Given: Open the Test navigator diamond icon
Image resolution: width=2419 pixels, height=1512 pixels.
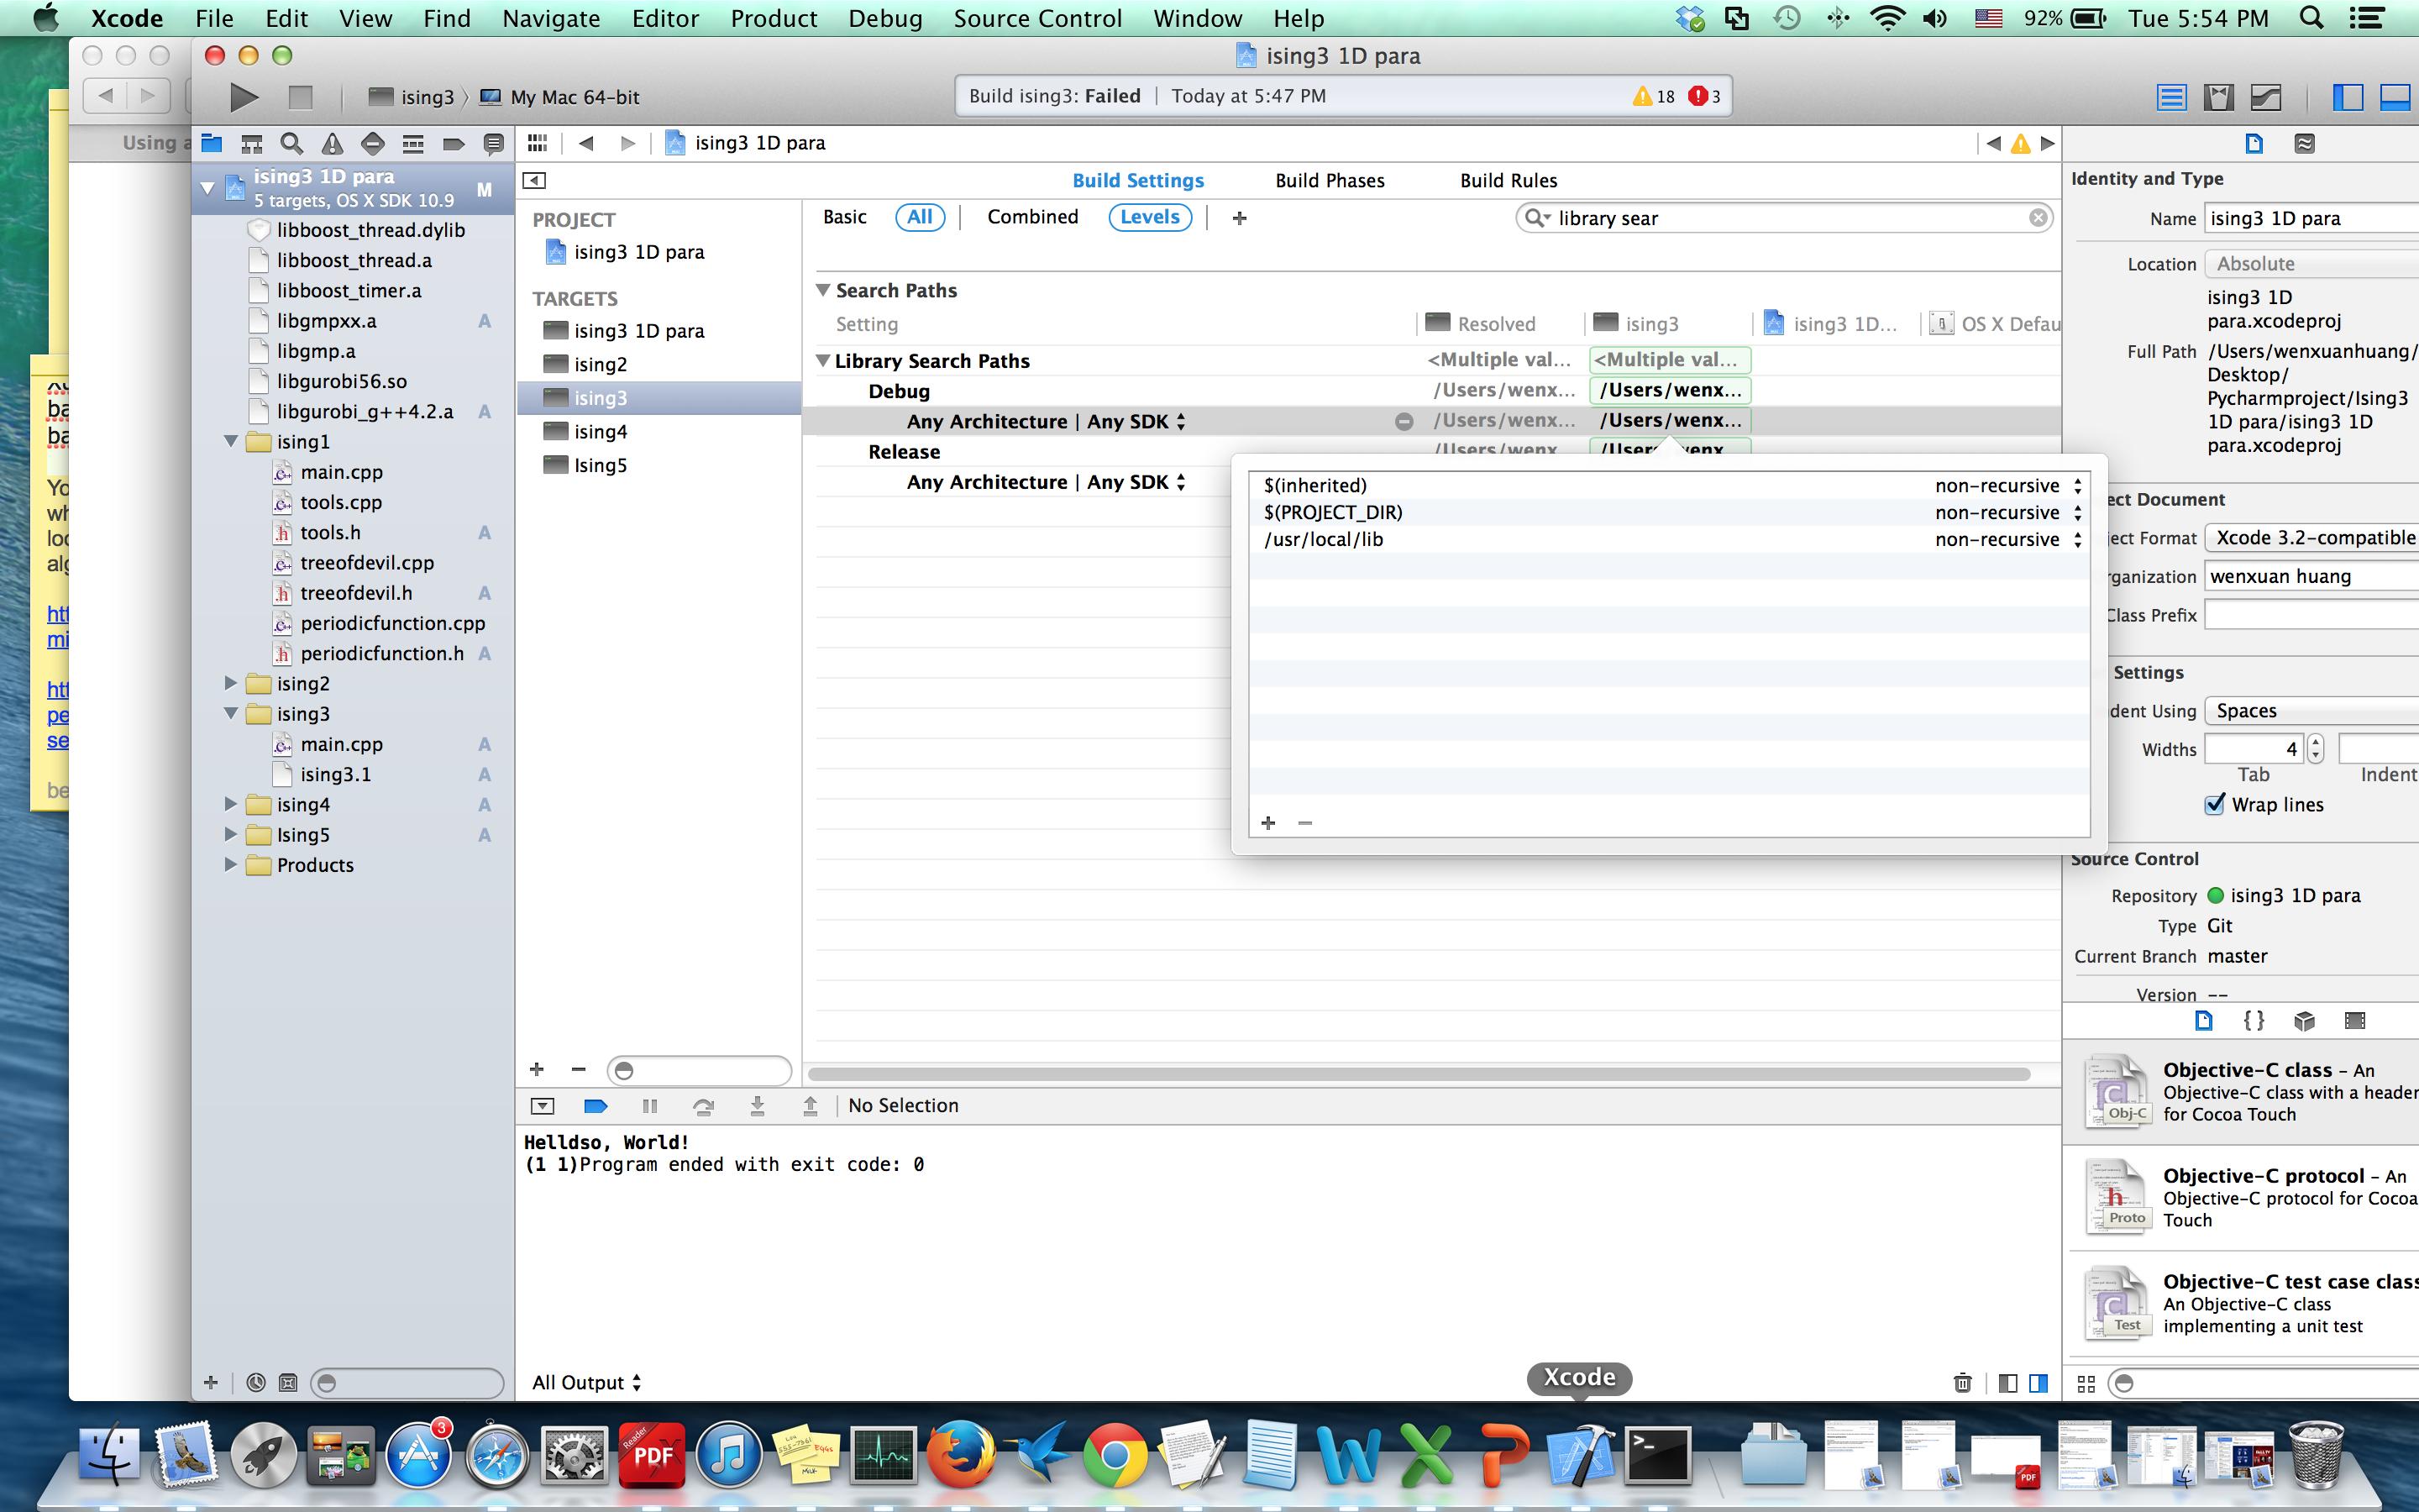Looking at the screenshot, I should 373,143.
